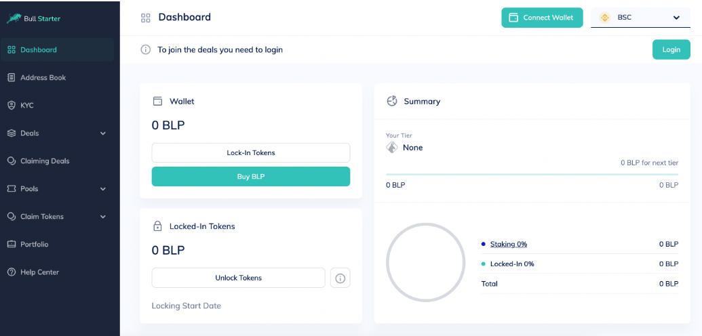The width and height of the screenshot is (702, 336).
Task: Click the Buy BLP button
Action: [251, 177]
